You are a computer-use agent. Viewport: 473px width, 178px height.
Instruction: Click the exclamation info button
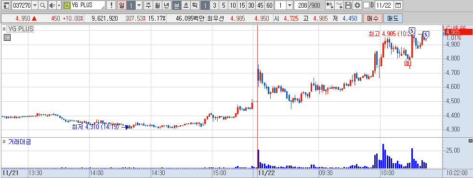(x=112, y=5)
